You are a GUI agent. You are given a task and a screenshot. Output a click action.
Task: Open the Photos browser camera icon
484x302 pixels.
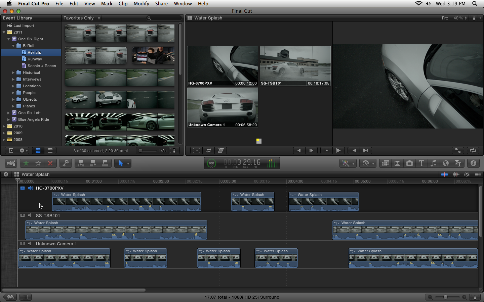(409, 163)
